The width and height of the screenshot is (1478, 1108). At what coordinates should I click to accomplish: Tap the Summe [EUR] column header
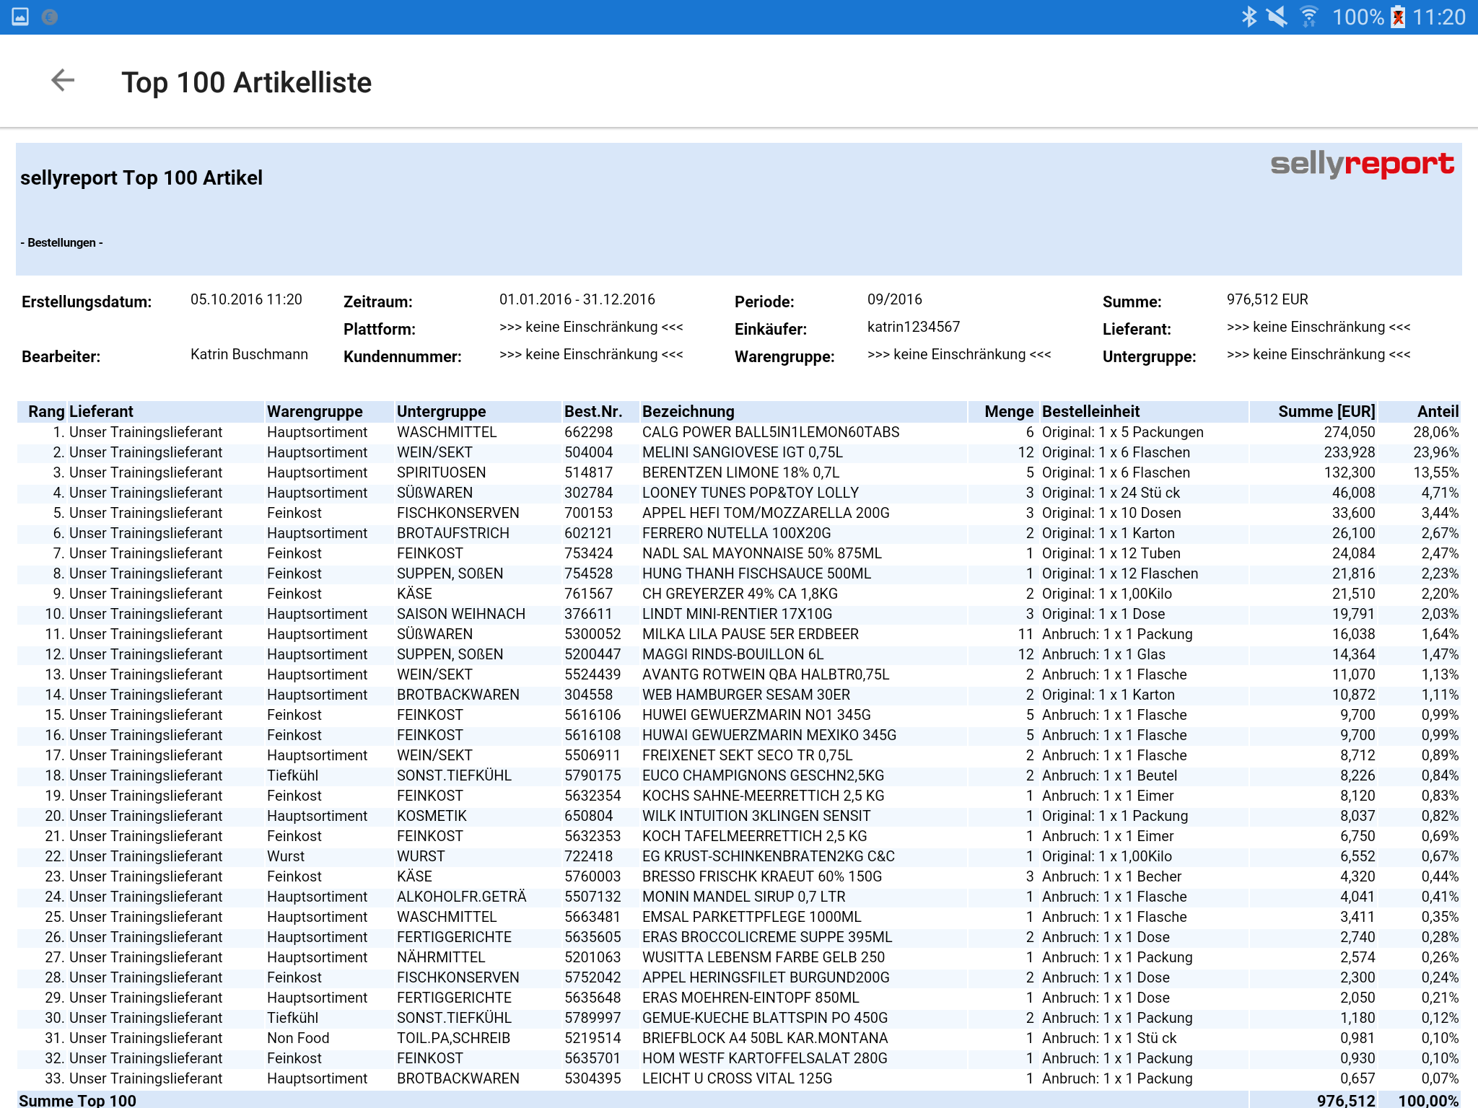point(1326,411)
